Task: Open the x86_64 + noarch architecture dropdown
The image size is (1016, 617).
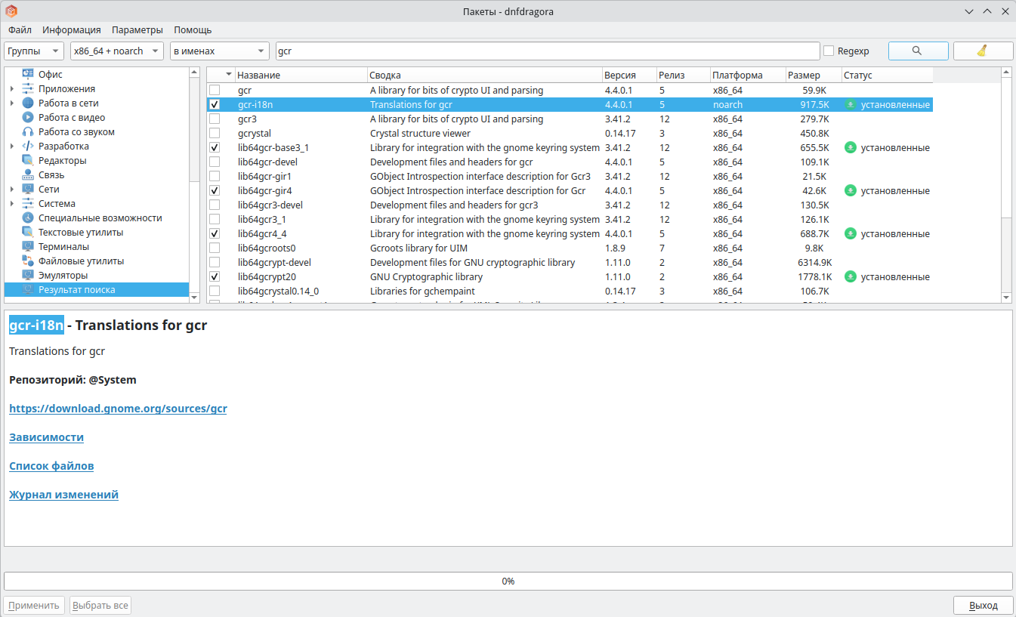Action: [116, 51]
